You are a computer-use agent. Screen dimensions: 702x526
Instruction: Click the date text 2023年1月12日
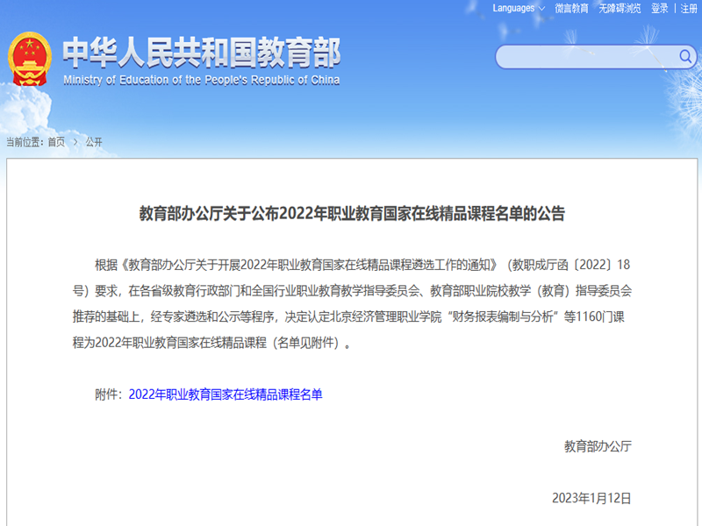click(x=591, y=498)
